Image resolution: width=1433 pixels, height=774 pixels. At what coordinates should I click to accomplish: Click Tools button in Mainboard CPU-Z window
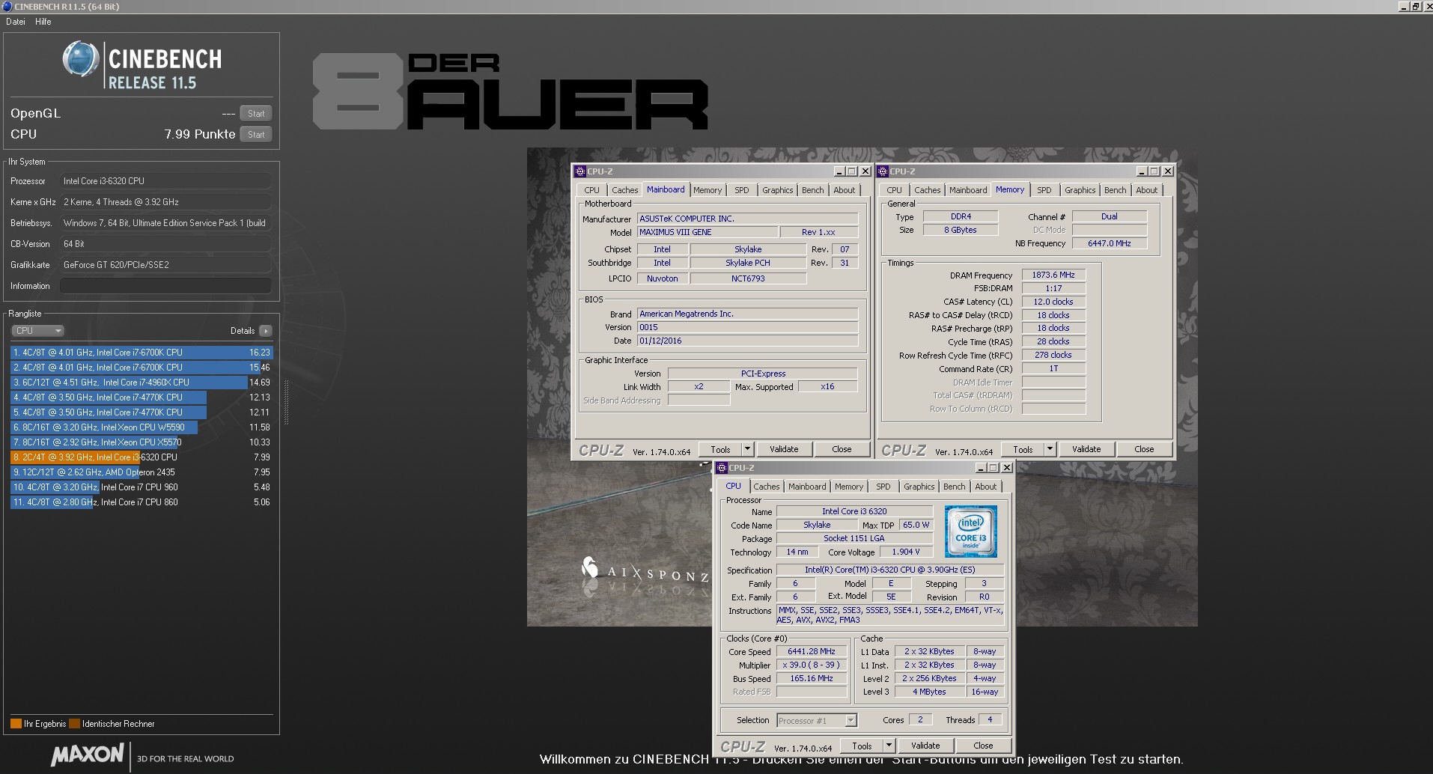tap(720, 449)
